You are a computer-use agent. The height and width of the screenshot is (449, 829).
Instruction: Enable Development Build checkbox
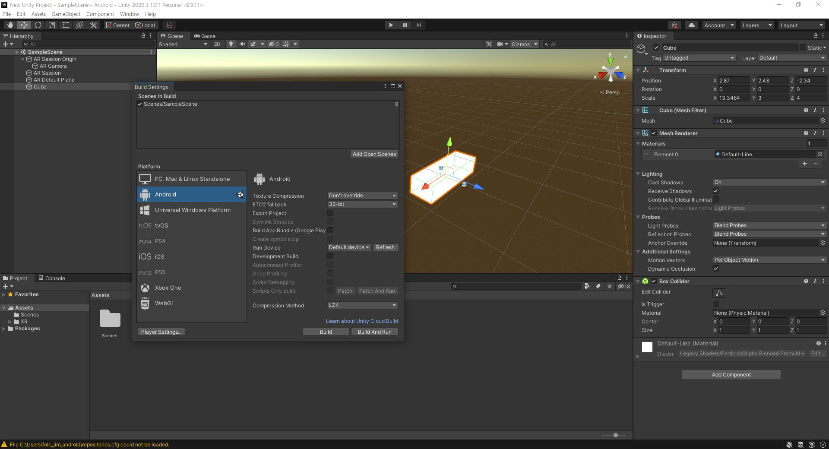330,256
